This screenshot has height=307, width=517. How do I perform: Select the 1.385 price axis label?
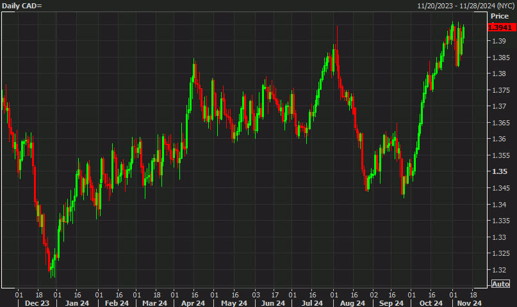click(x=501, y=58)
